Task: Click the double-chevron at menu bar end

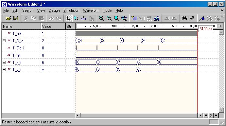Action: pos(222,10)
